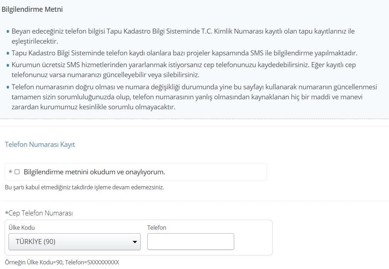The image size is (389, 269).
Task: Click the bullet dot before 'Beyan edeceğiniz'
Action: pyautogui.click(x=8, y=32)
